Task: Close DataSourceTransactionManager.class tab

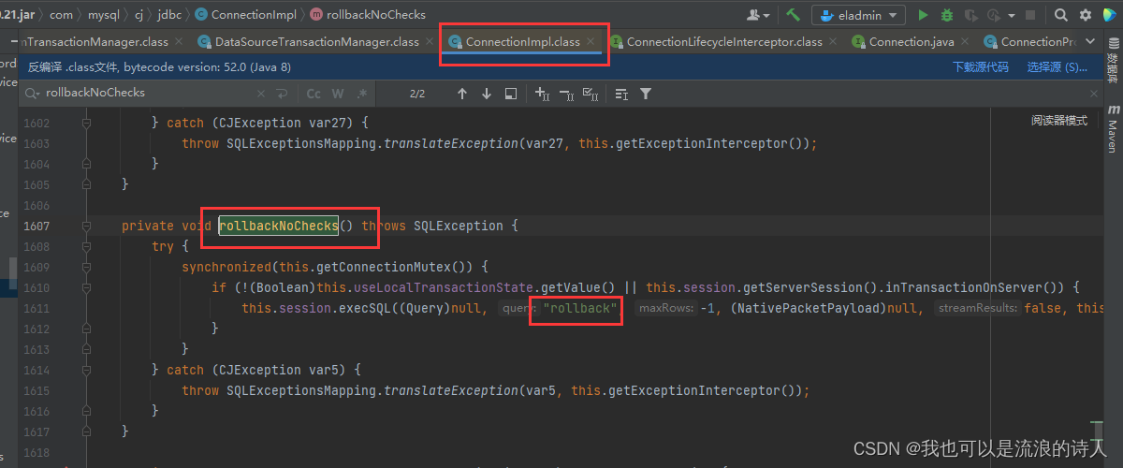Action: coord(430,42)
